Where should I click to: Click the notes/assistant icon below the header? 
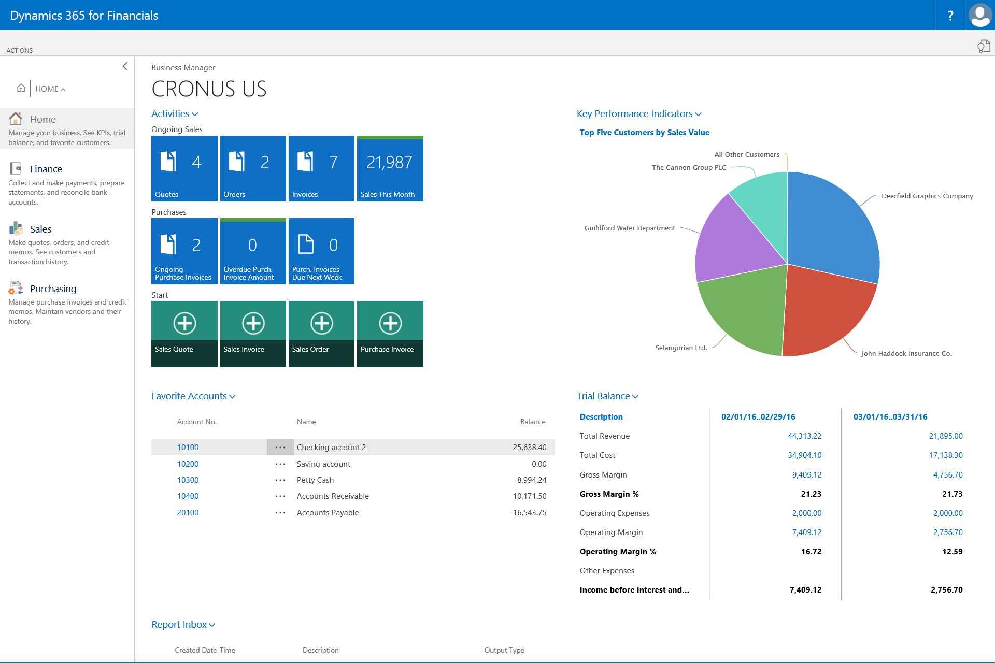[x=983, y=46]
